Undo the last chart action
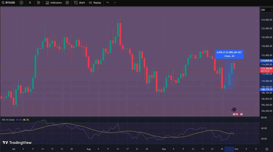Viewport: 273px width, 152px height. click(x=108, y=3)
